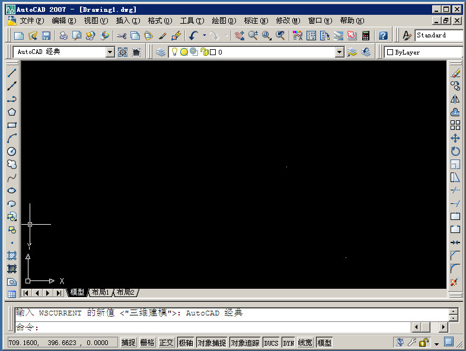The image size is (466, 351).
Task: Select the Rotate tool in modify toolbar
Action: tap(455, 151)
